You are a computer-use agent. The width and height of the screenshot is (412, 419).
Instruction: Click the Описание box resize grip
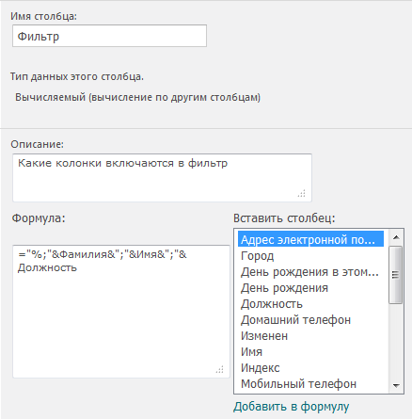click(302, 194)
